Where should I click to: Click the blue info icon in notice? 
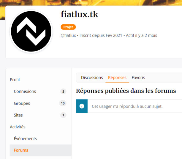(x=82, y=106)
